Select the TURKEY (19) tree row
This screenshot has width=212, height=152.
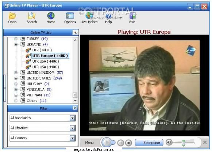37,39
